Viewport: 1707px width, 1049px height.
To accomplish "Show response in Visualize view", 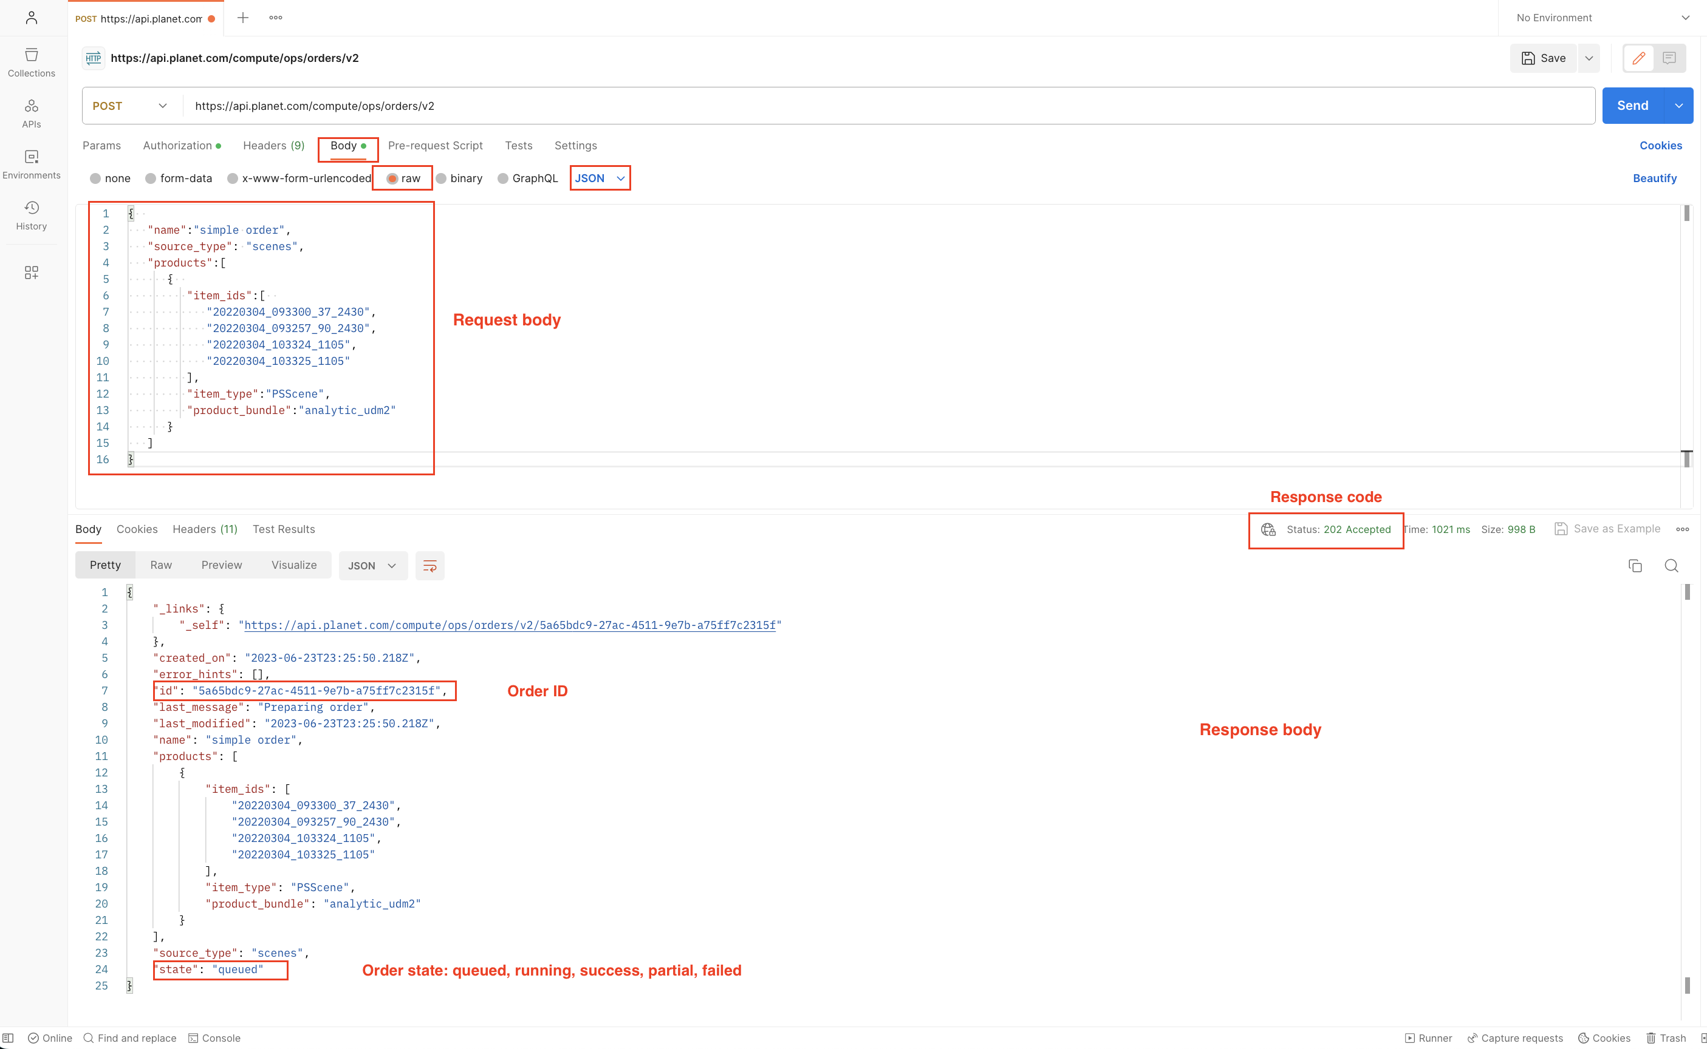I will [x=293, y=565].
